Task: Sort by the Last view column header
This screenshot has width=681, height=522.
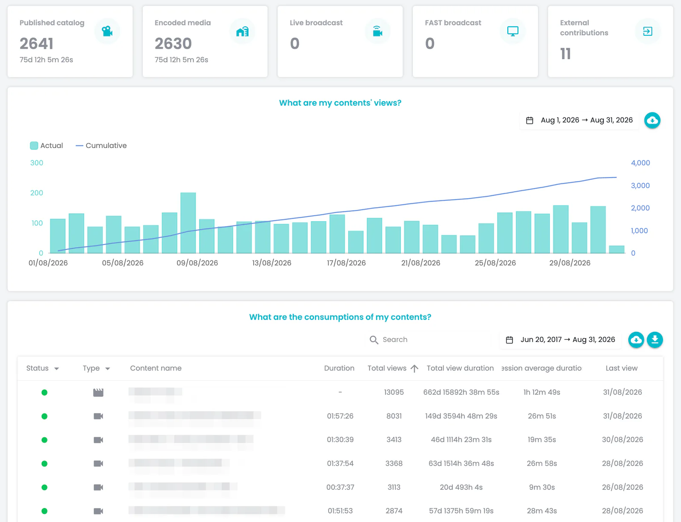Action: 621,368
